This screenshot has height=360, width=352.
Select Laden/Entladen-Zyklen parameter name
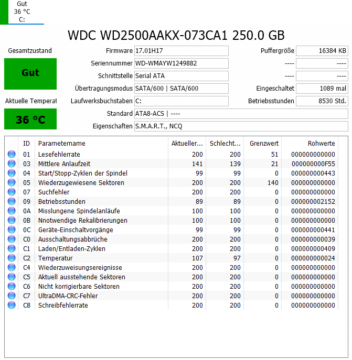[72, 249]
